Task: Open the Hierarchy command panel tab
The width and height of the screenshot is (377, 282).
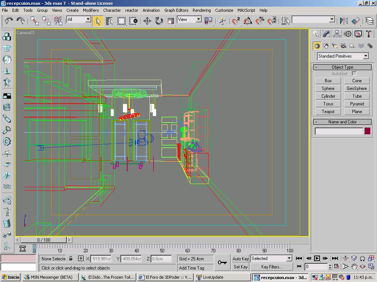Action: [337, 34]
